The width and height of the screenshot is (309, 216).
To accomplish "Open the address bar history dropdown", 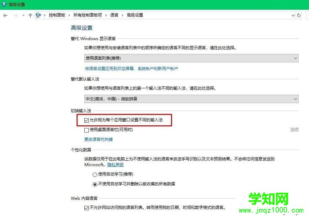I will coord(293,15).
